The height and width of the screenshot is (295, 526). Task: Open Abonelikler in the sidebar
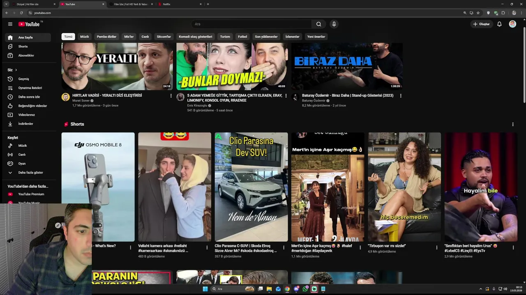click(x=28, y=55)
